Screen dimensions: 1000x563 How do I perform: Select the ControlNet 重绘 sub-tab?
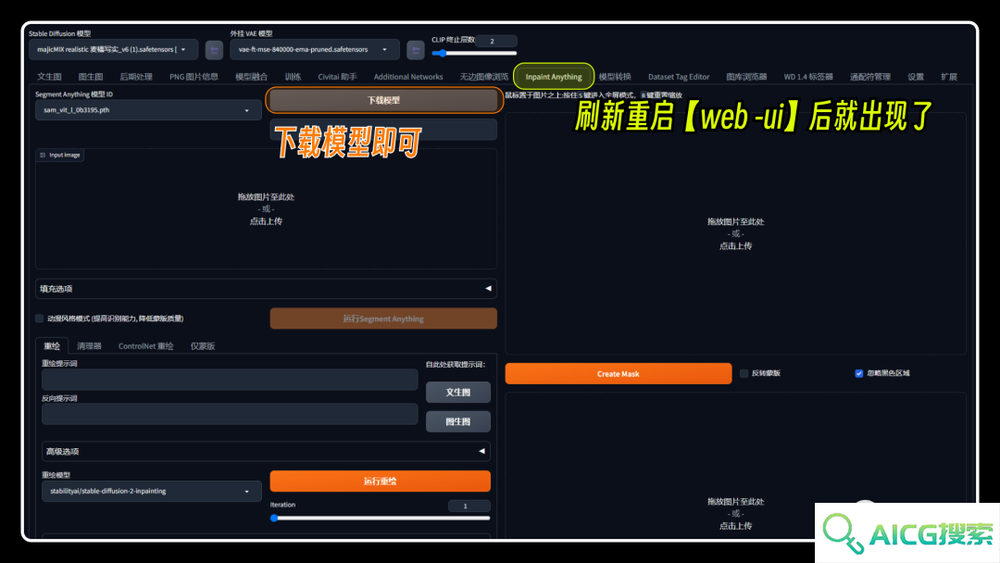pos(146,346)
